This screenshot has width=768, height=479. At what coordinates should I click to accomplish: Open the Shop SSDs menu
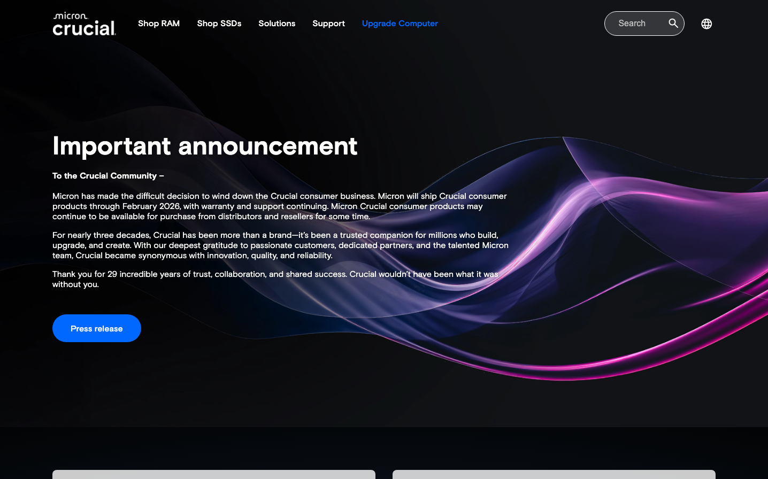[219, 24]
